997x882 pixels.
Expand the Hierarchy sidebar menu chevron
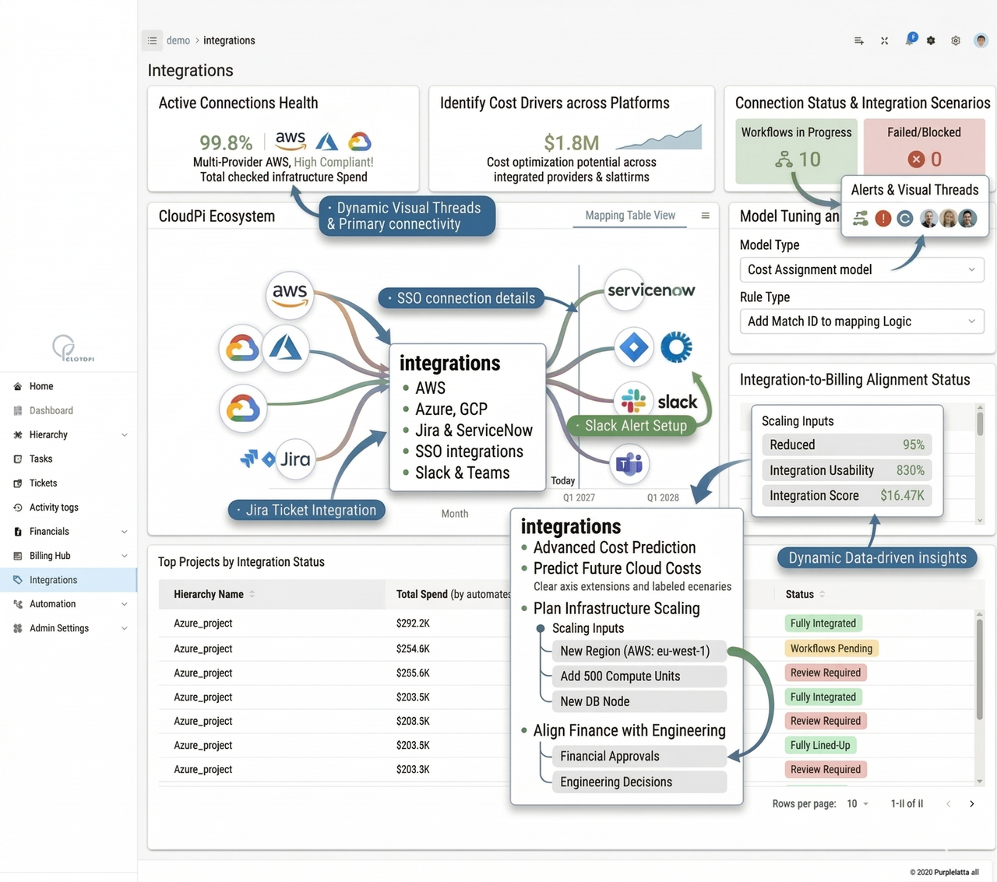click(125, 435)
